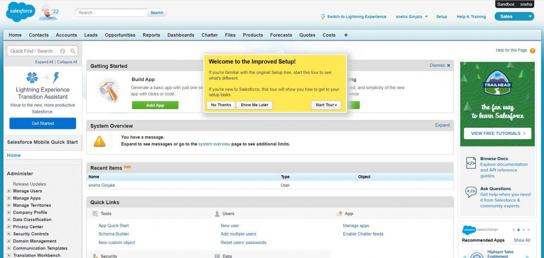
Task: Select a Recommended Apps carousel dot
Action: click(x=518, y=230)
